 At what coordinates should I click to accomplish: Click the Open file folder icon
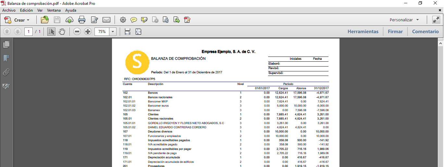45,20
